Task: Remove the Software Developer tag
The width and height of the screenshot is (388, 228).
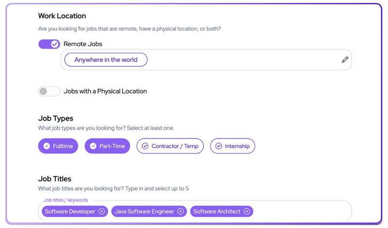Action: click(x=101, y=212)
